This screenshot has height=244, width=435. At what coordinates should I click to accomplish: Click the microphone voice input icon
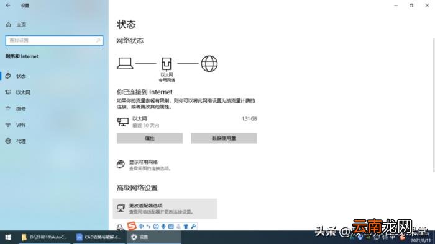point(163,226)
